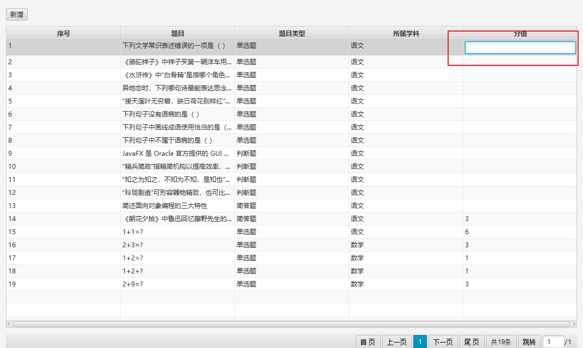Click the 数学 cell in row 16
Viewport: 583px width, 348px height.
coord(406,245)
